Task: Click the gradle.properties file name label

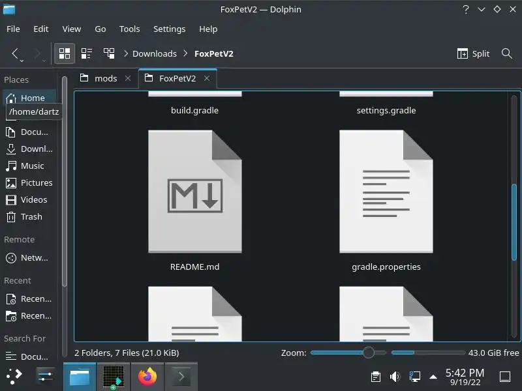Action: (x=386, y=267)
